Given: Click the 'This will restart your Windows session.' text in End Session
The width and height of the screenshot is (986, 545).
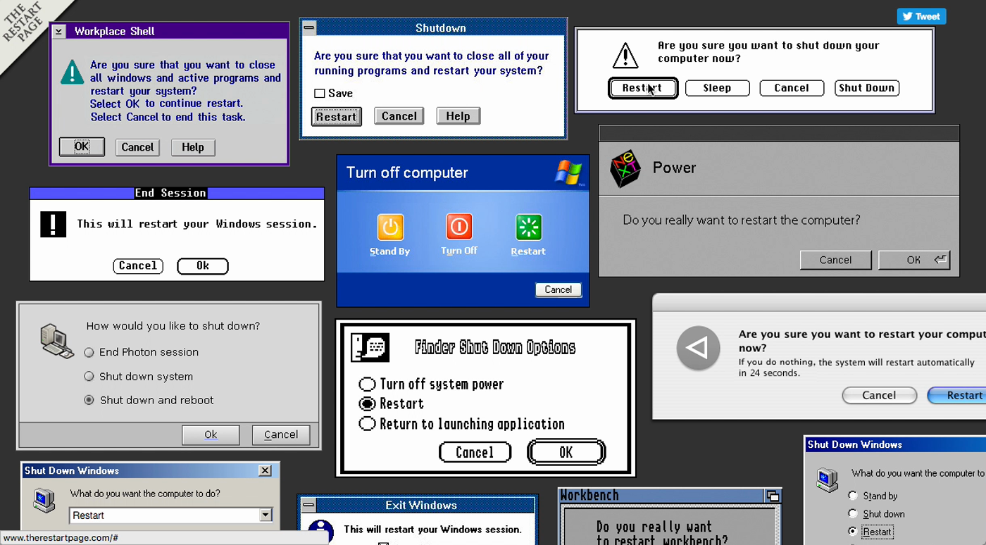Looking at the screenshot, I should (x=197, y=224).
